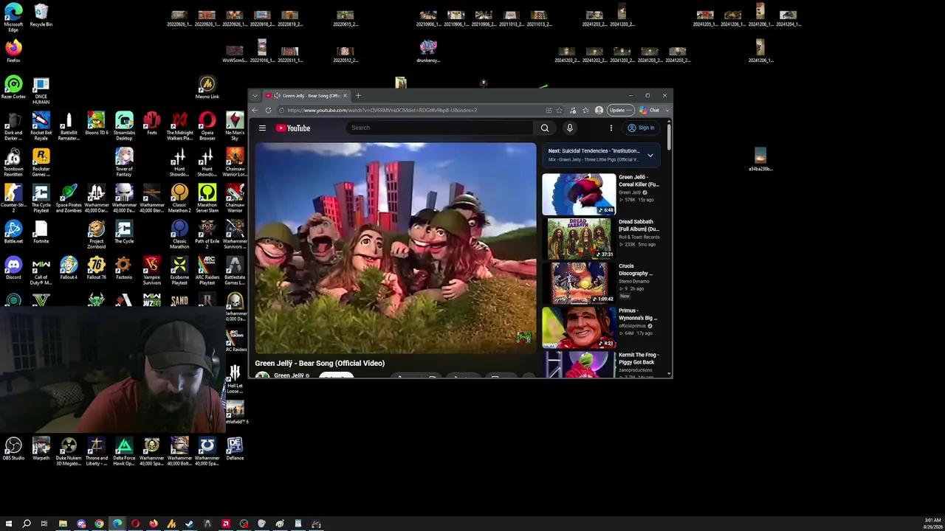Open the Green Jelly Cereal Killer video thumbnail
Image resolution: width=945 pixels, height=531 pixels.
pos(579,194)
